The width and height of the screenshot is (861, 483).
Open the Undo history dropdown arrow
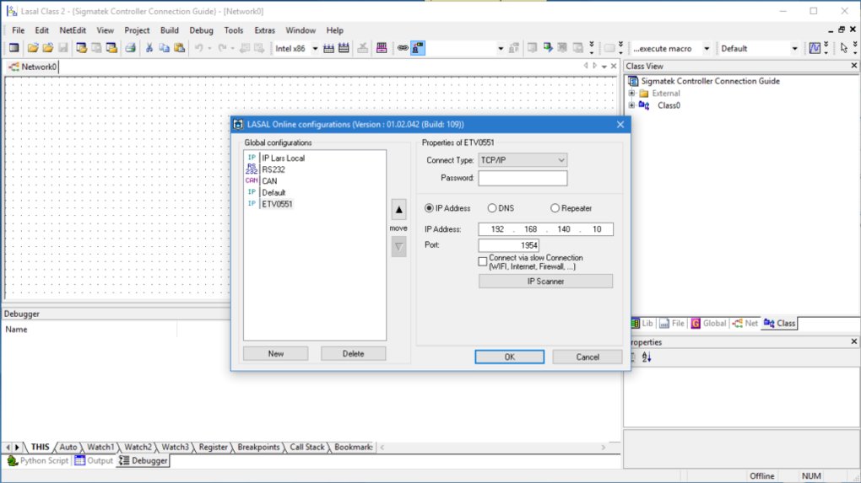coord(209,48)
